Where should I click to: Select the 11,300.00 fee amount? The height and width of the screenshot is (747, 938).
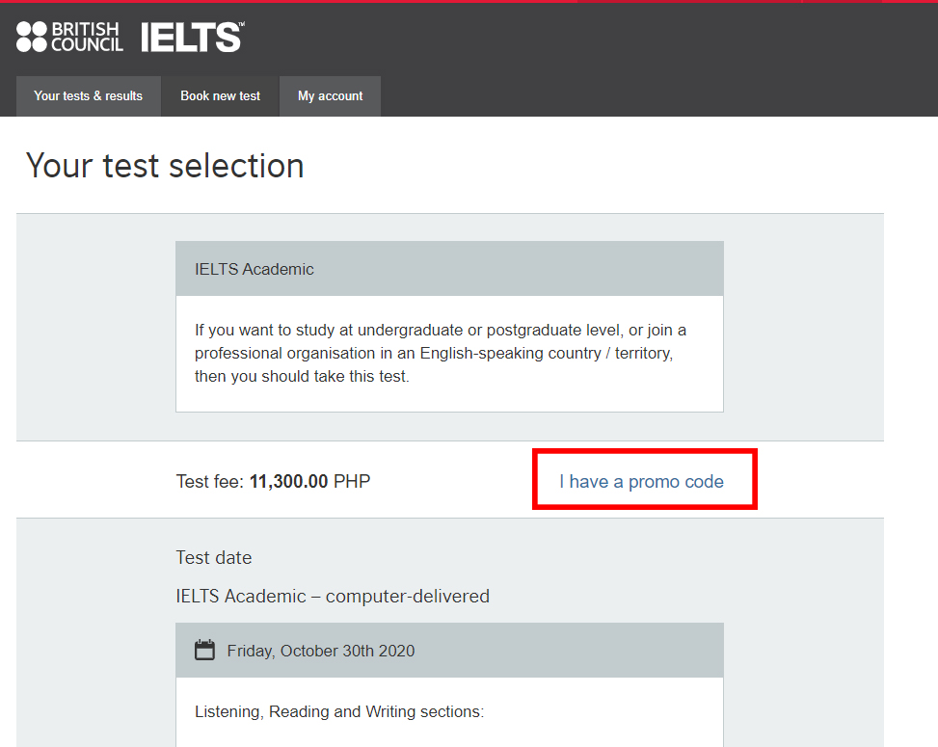pyautogui.click(x=289, y=481)
